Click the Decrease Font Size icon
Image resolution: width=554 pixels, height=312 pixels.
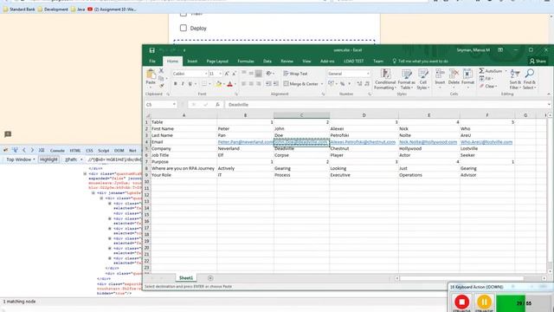234,74
